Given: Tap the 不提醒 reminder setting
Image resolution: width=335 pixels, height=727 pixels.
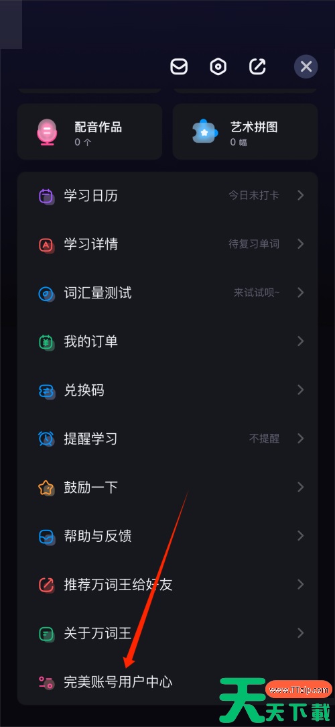Looking at the screenshot, I should tap(264, 439).
